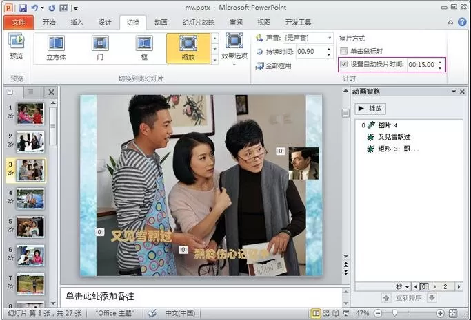Click the Save icon in quick access toolbar
Image resolution: width=471 pixels, height=320 pixels.
click(23, 8)
